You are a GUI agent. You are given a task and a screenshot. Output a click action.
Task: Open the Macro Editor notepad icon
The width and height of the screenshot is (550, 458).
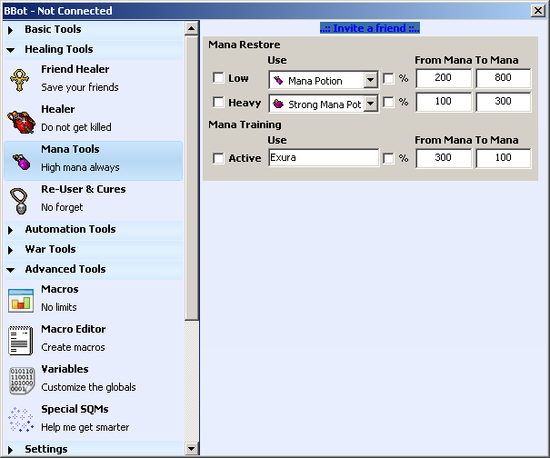(21, 339)
